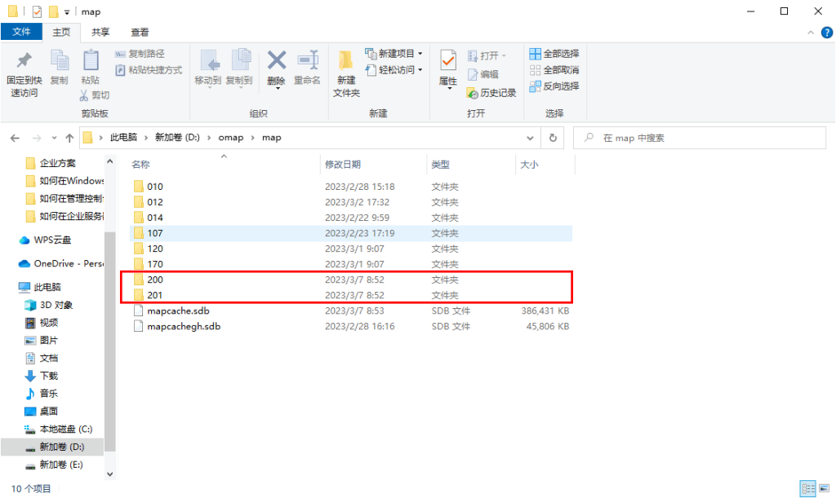Image resolution: width=836 pixels, height=498 pixels.
Task: Click Select All in ribbon
Action: (x=554, y=54)
